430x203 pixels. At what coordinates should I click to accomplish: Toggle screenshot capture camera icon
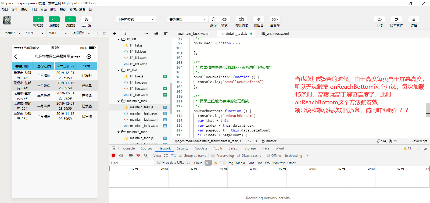131,155
